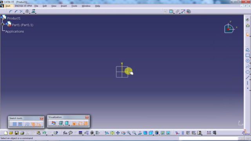Viewport: 251px width, 141px height.
Task: Select the Axis tool in right toolbar
Action: pyautogui.click(x=247, y=83)
